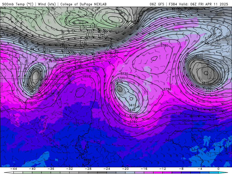Click the "College of DuPage NEXLAB" credit
This screenshot has height=174, width=232.
click(x=83, y=4)
